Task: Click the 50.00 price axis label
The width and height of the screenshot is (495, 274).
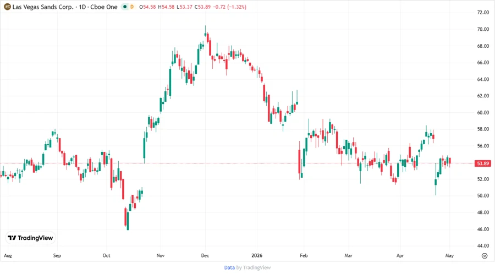Action: 483,196
